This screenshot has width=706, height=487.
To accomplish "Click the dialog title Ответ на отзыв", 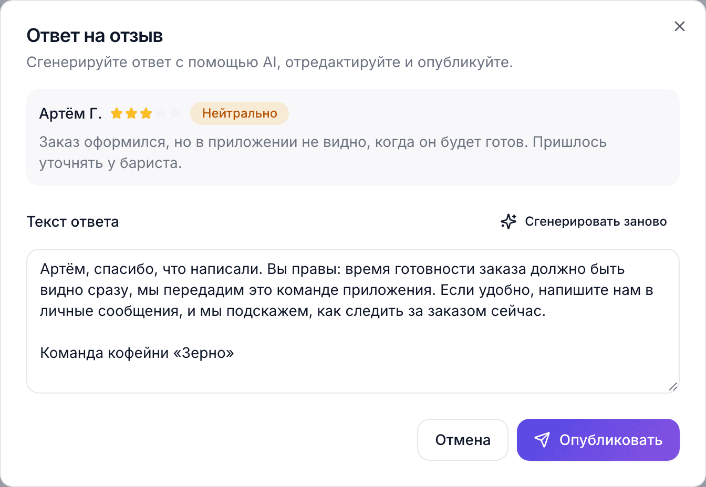I will tap(95, 36).
